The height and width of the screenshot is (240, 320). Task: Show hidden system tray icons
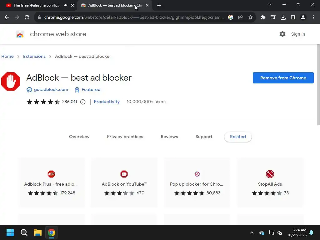click(252, 232)
